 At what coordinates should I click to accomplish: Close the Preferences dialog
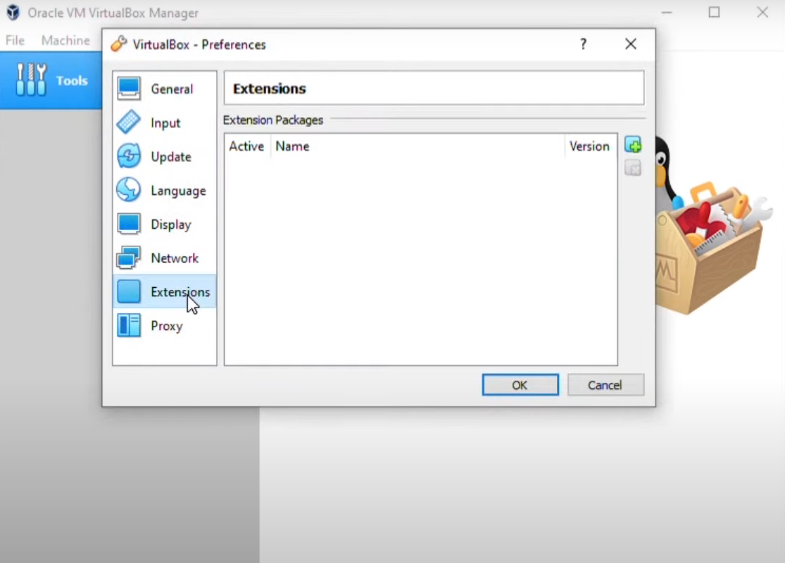[x=631, y=44]
